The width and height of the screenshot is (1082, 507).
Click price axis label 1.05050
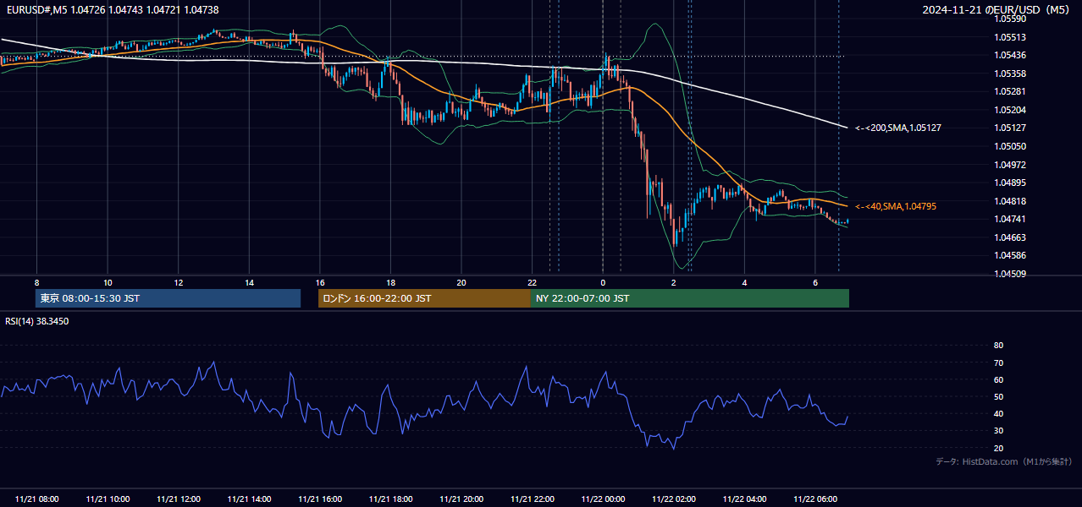point(1010,146)
